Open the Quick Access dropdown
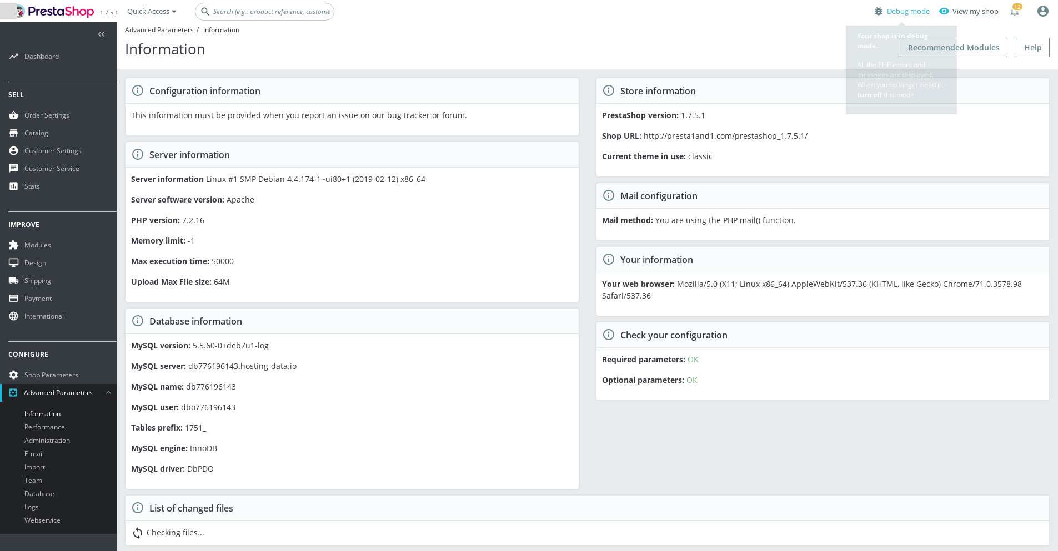The width and height of the screenshot is (1058, 551). pyautogui.click(x=151, y=11)
